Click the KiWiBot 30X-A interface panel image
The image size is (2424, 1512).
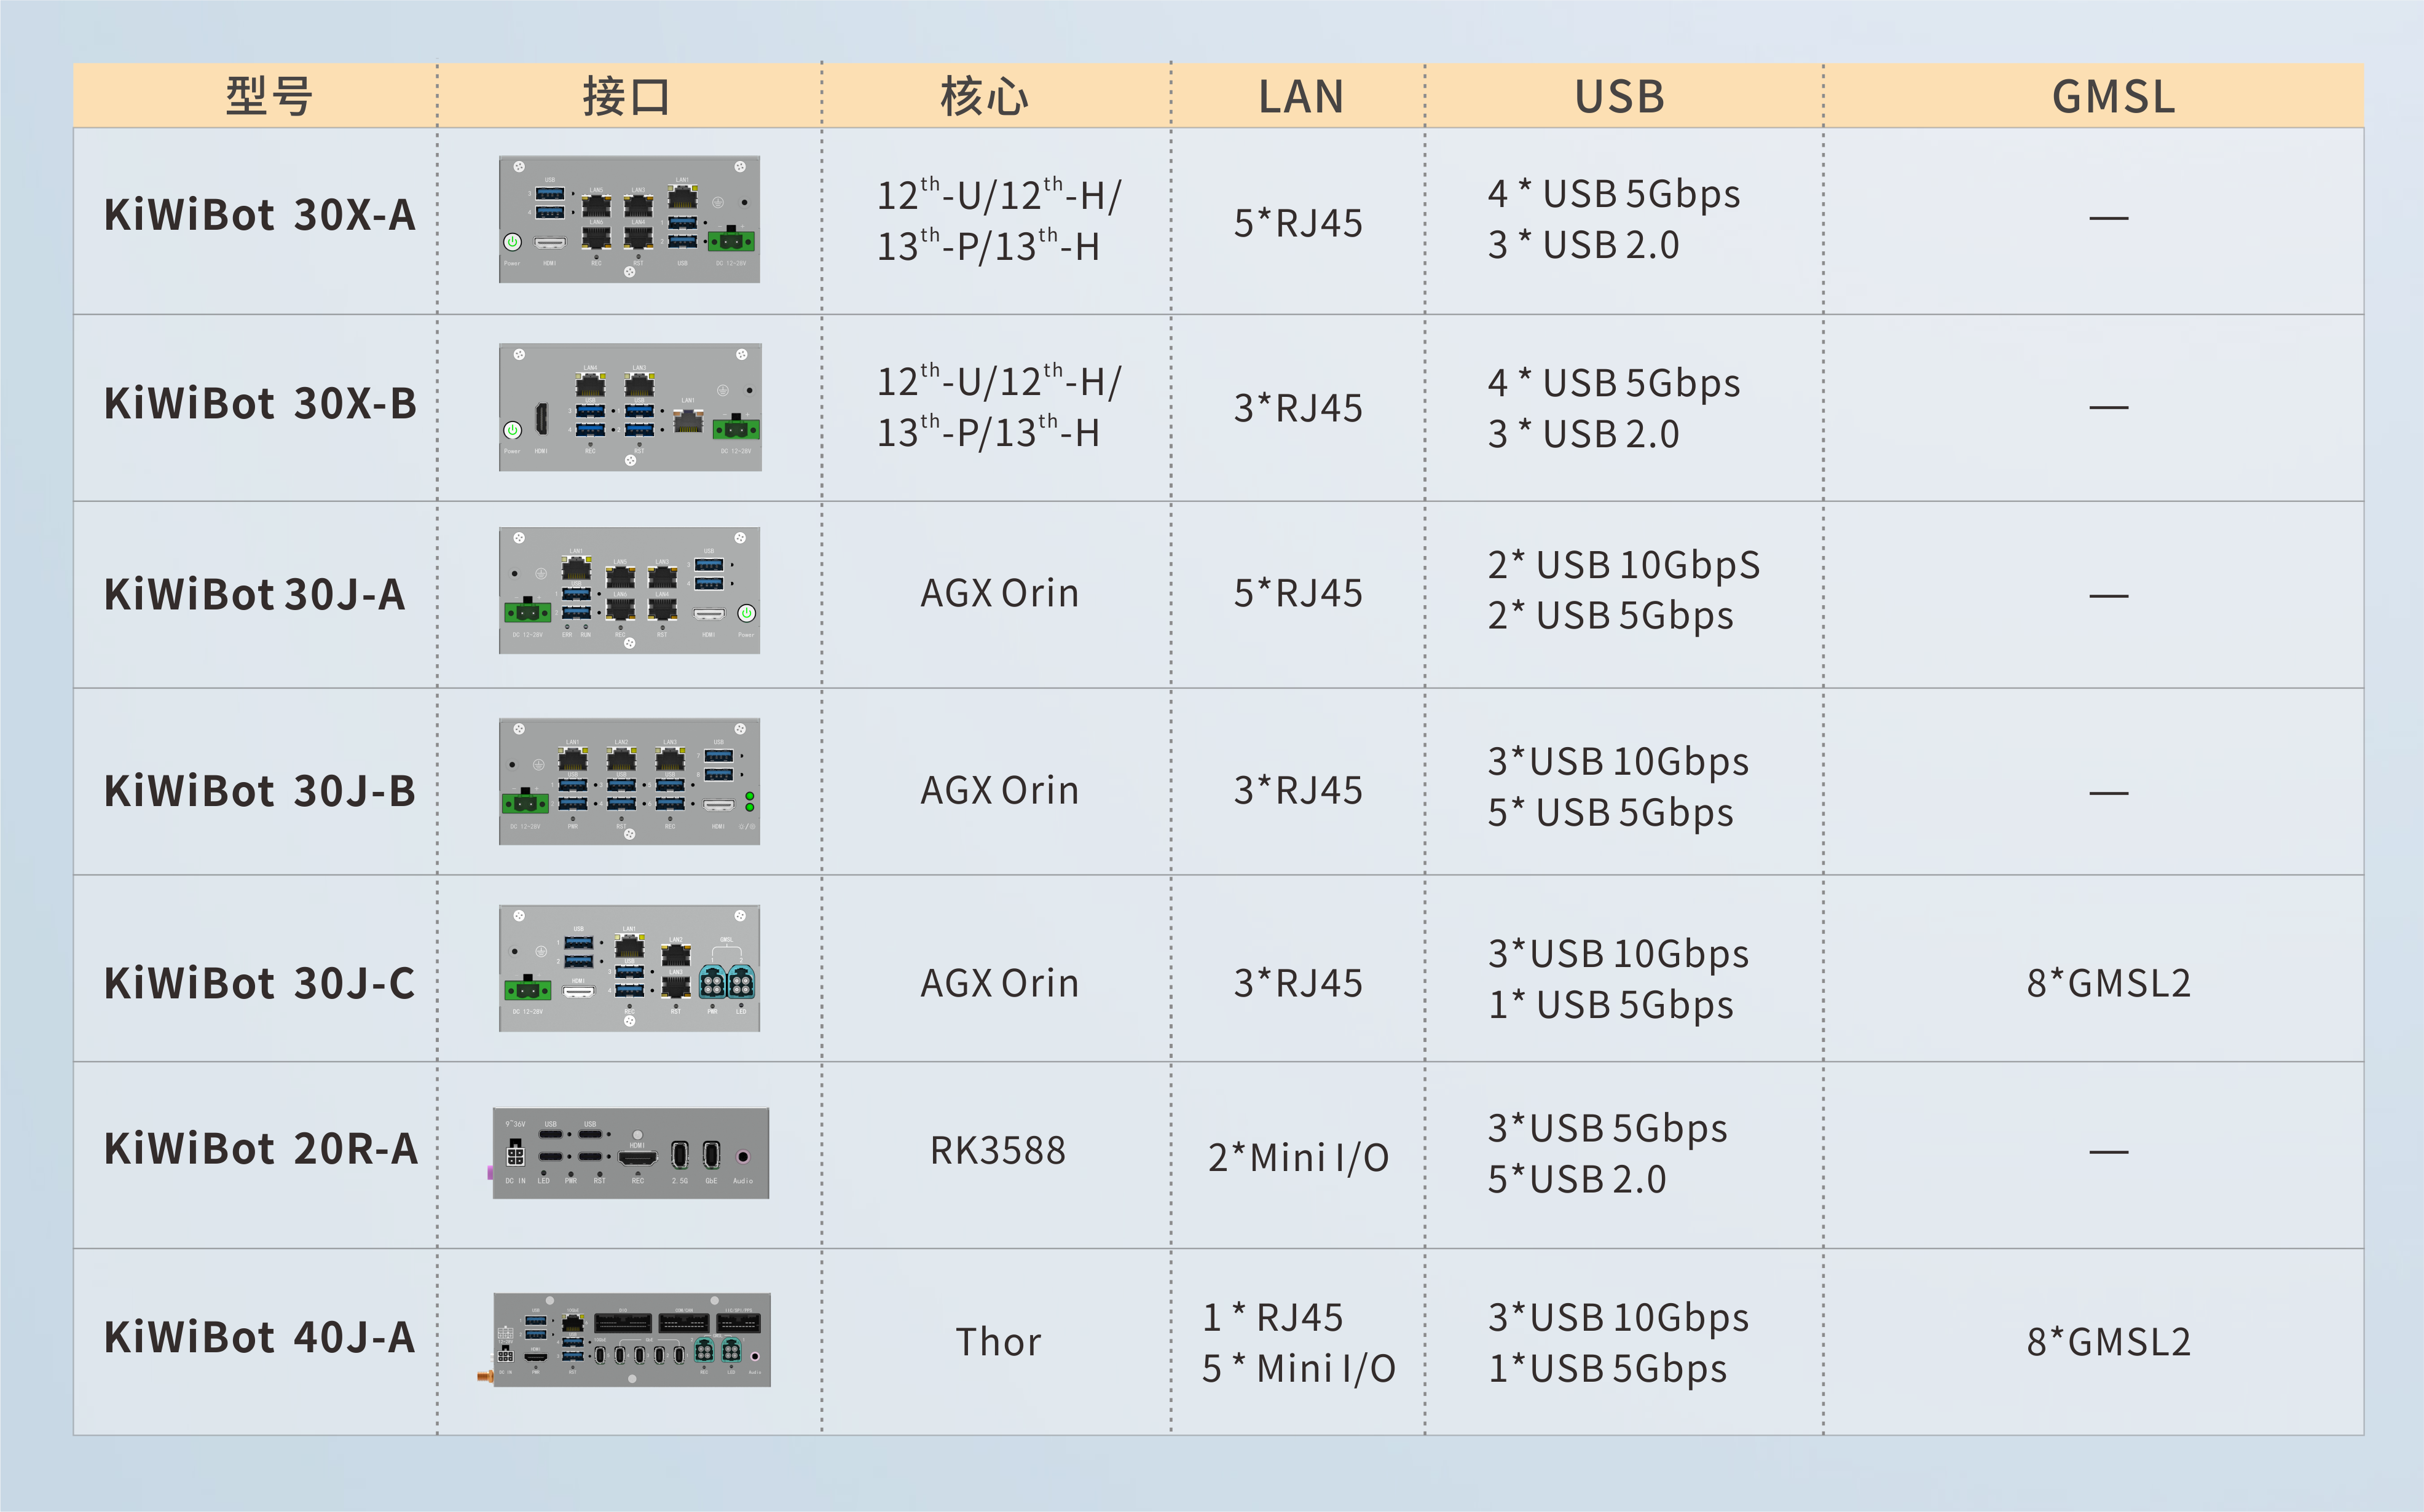[629, 219]
